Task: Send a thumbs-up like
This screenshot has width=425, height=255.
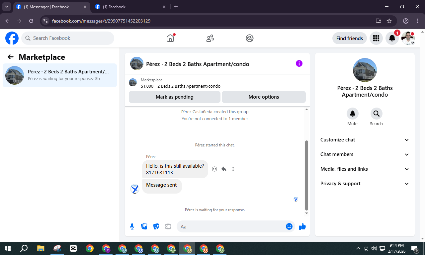Action: [x=302, y=226]
